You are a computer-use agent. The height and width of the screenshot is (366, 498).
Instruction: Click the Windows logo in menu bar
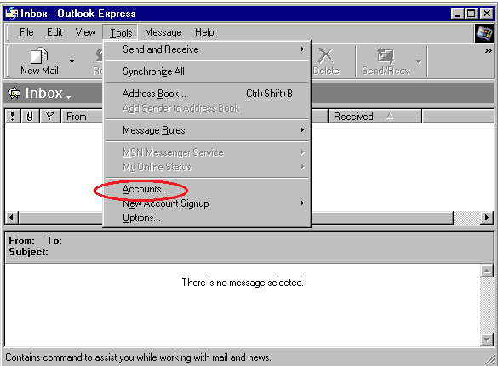[x=484, y=33]
